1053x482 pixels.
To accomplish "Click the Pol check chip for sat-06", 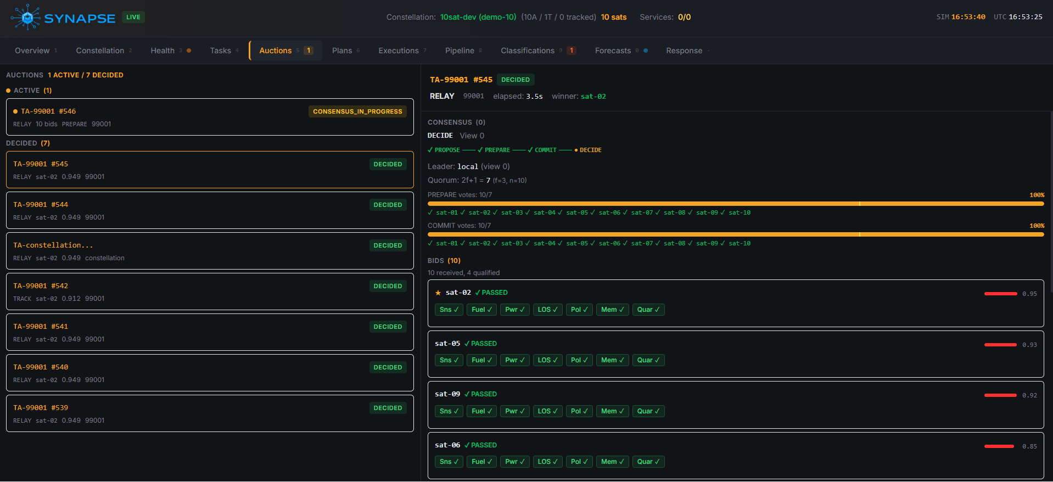I will (579, 462).
